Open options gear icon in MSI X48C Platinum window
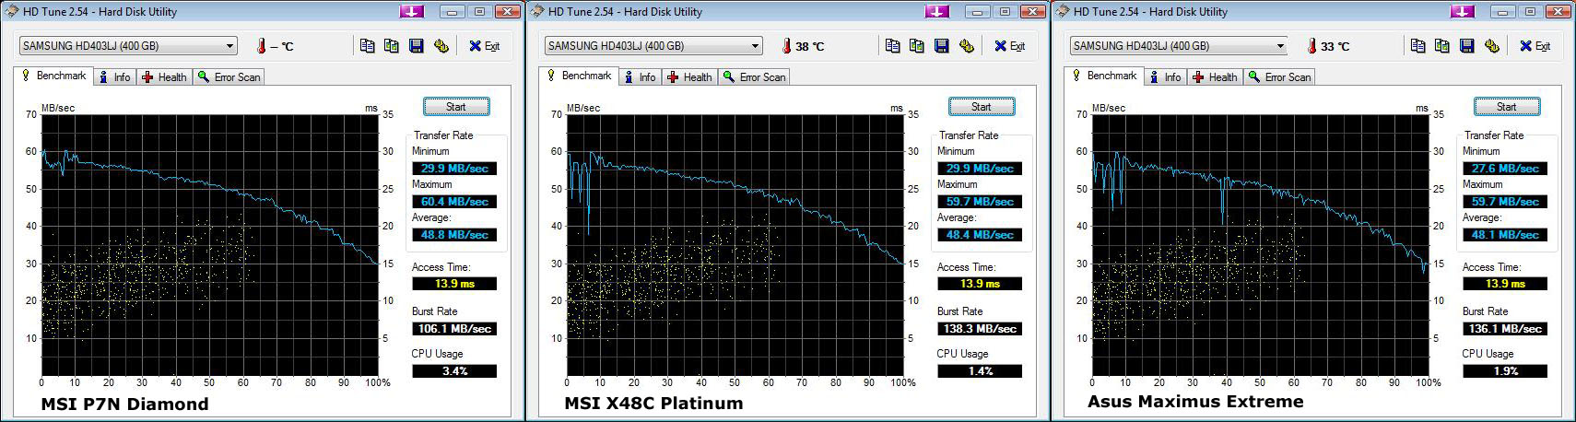The height and width of the screenshot is (422, 1576). click(x=966, y=46)
